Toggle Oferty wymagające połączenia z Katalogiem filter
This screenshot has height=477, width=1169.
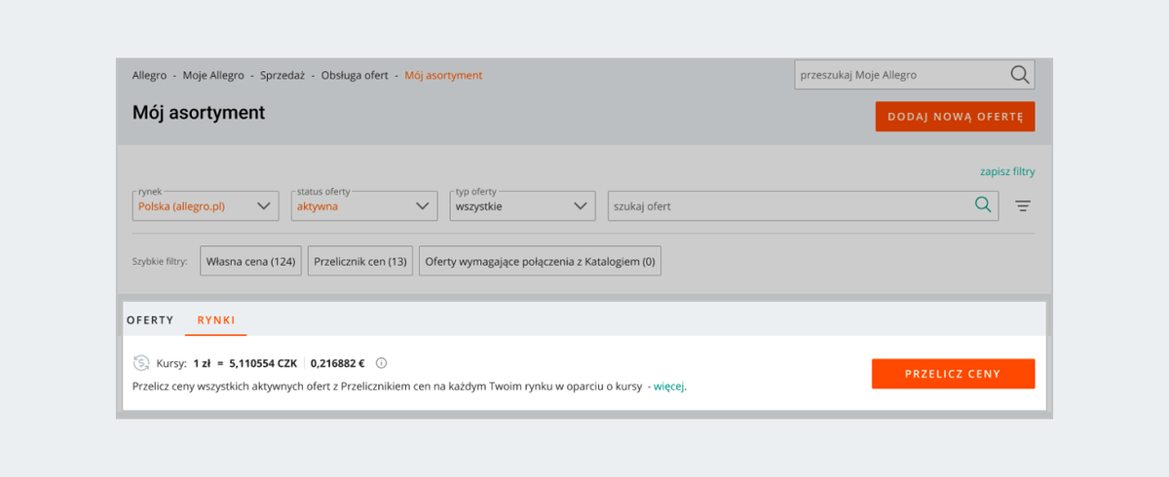[540, 261]
